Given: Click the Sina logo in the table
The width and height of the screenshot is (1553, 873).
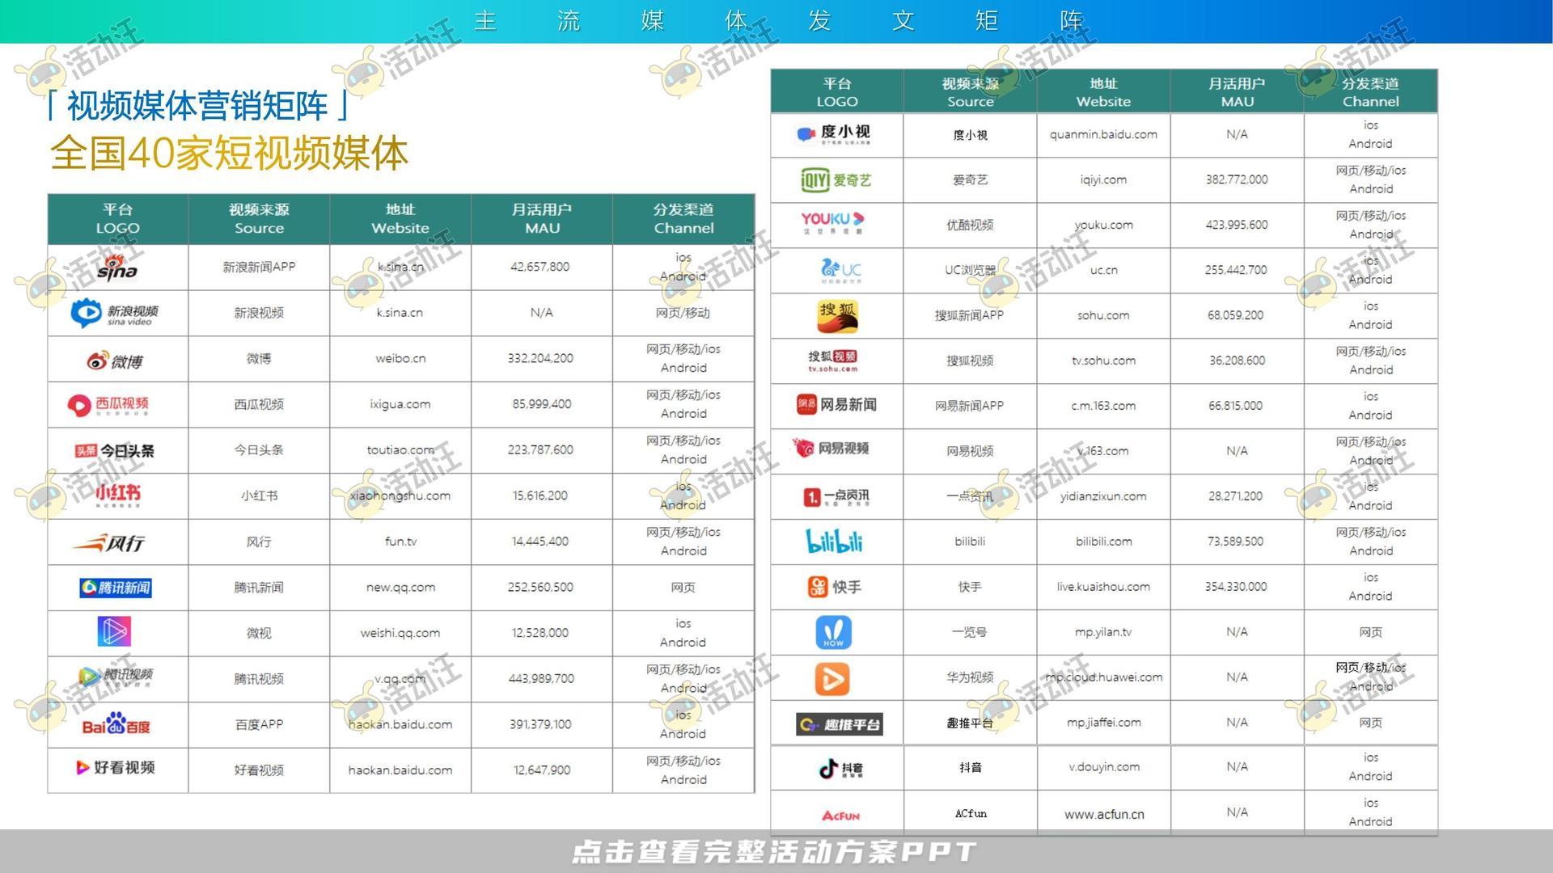Looking at the screenshot, I should point(117,267).
